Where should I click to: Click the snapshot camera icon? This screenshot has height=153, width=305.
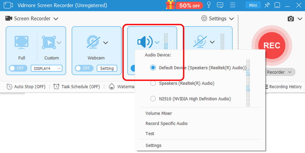pyautogui.click(x=291, y=19)
